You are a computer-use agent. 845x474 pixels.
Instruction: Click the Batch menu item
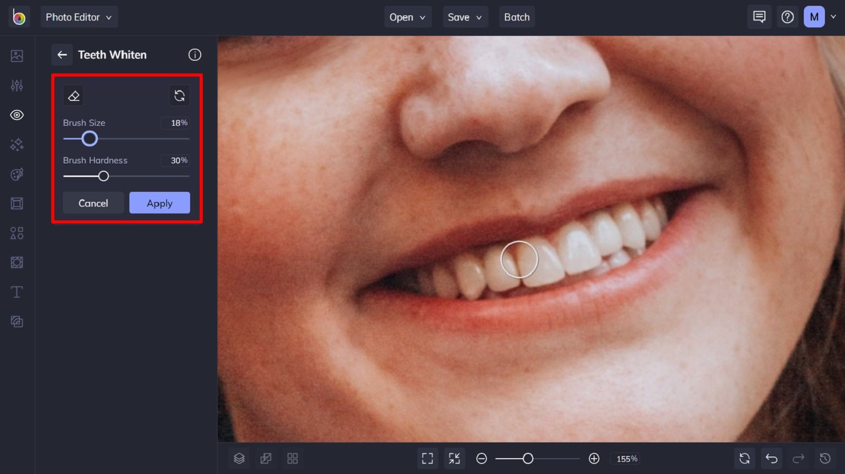click(517, 17)
